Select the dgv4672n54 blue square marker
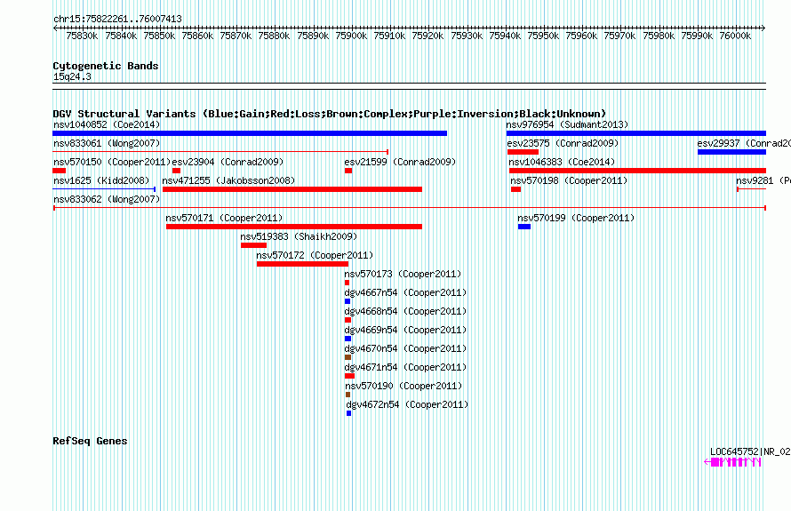Screen dimensions: 791x511 348,413
